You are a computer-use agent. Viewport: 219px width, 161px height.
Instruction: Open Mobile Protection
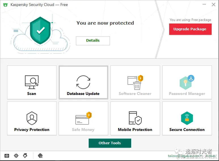coord(135,118)
